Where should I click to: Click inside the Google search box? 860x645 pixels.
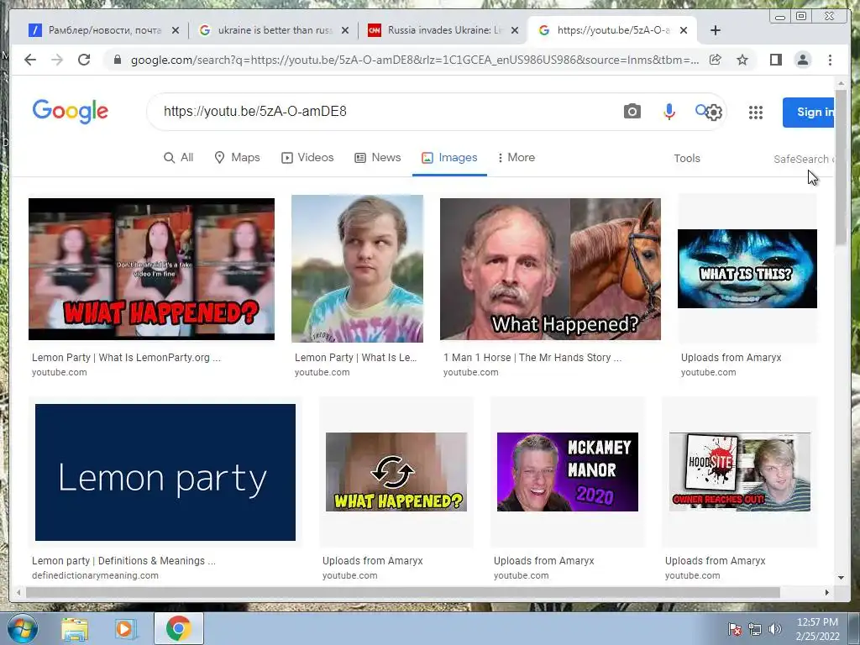384,112
